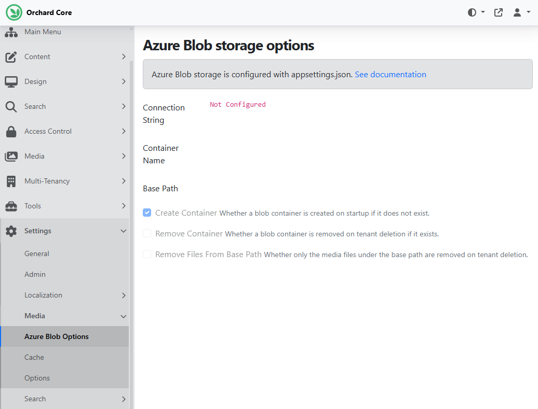Viewport: 538px width, 409px height.
Task: Click the Settings gear icon
Action: pyautogui.click(x=11, y=231)
